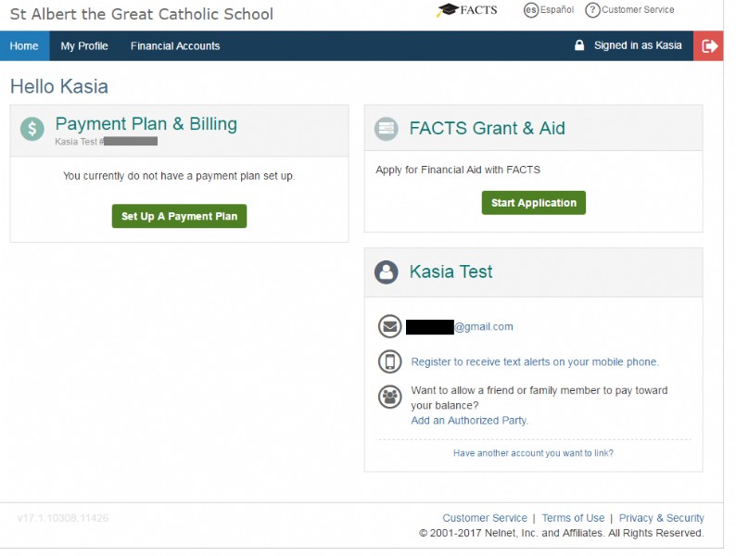Viewport: 736px width, 556px height.
Task: Click the FACTS Grant & Aid card icon
Action: (x=386, y=128)
